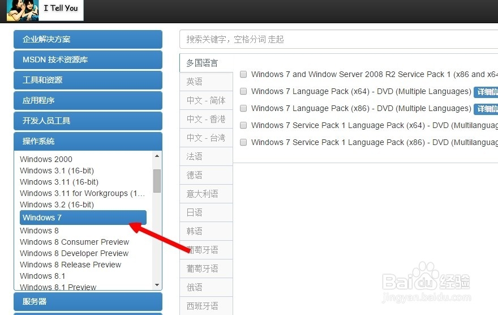498x315 pixels.
Task: Click the I Tell You site logo
Action: coord(45,10)
